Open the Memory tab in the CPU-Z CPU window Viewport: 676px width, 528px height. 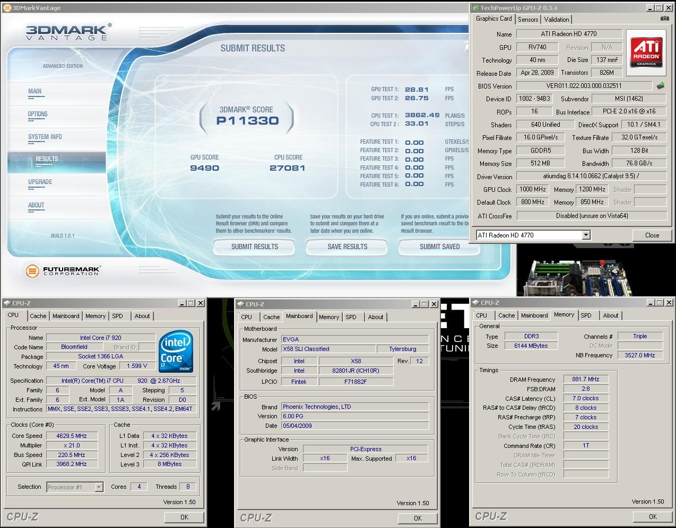96,316
